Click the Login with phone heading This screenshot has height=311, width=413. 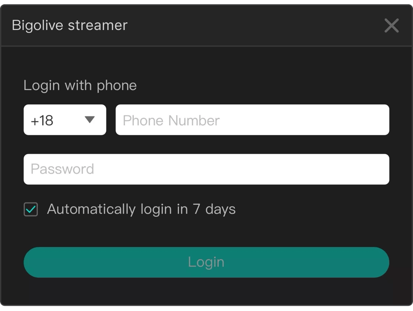click(x=80, y=85)
